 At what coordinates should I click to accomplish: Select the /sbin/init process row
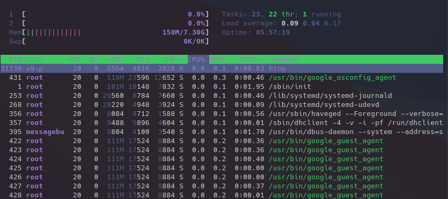(222, 86)
